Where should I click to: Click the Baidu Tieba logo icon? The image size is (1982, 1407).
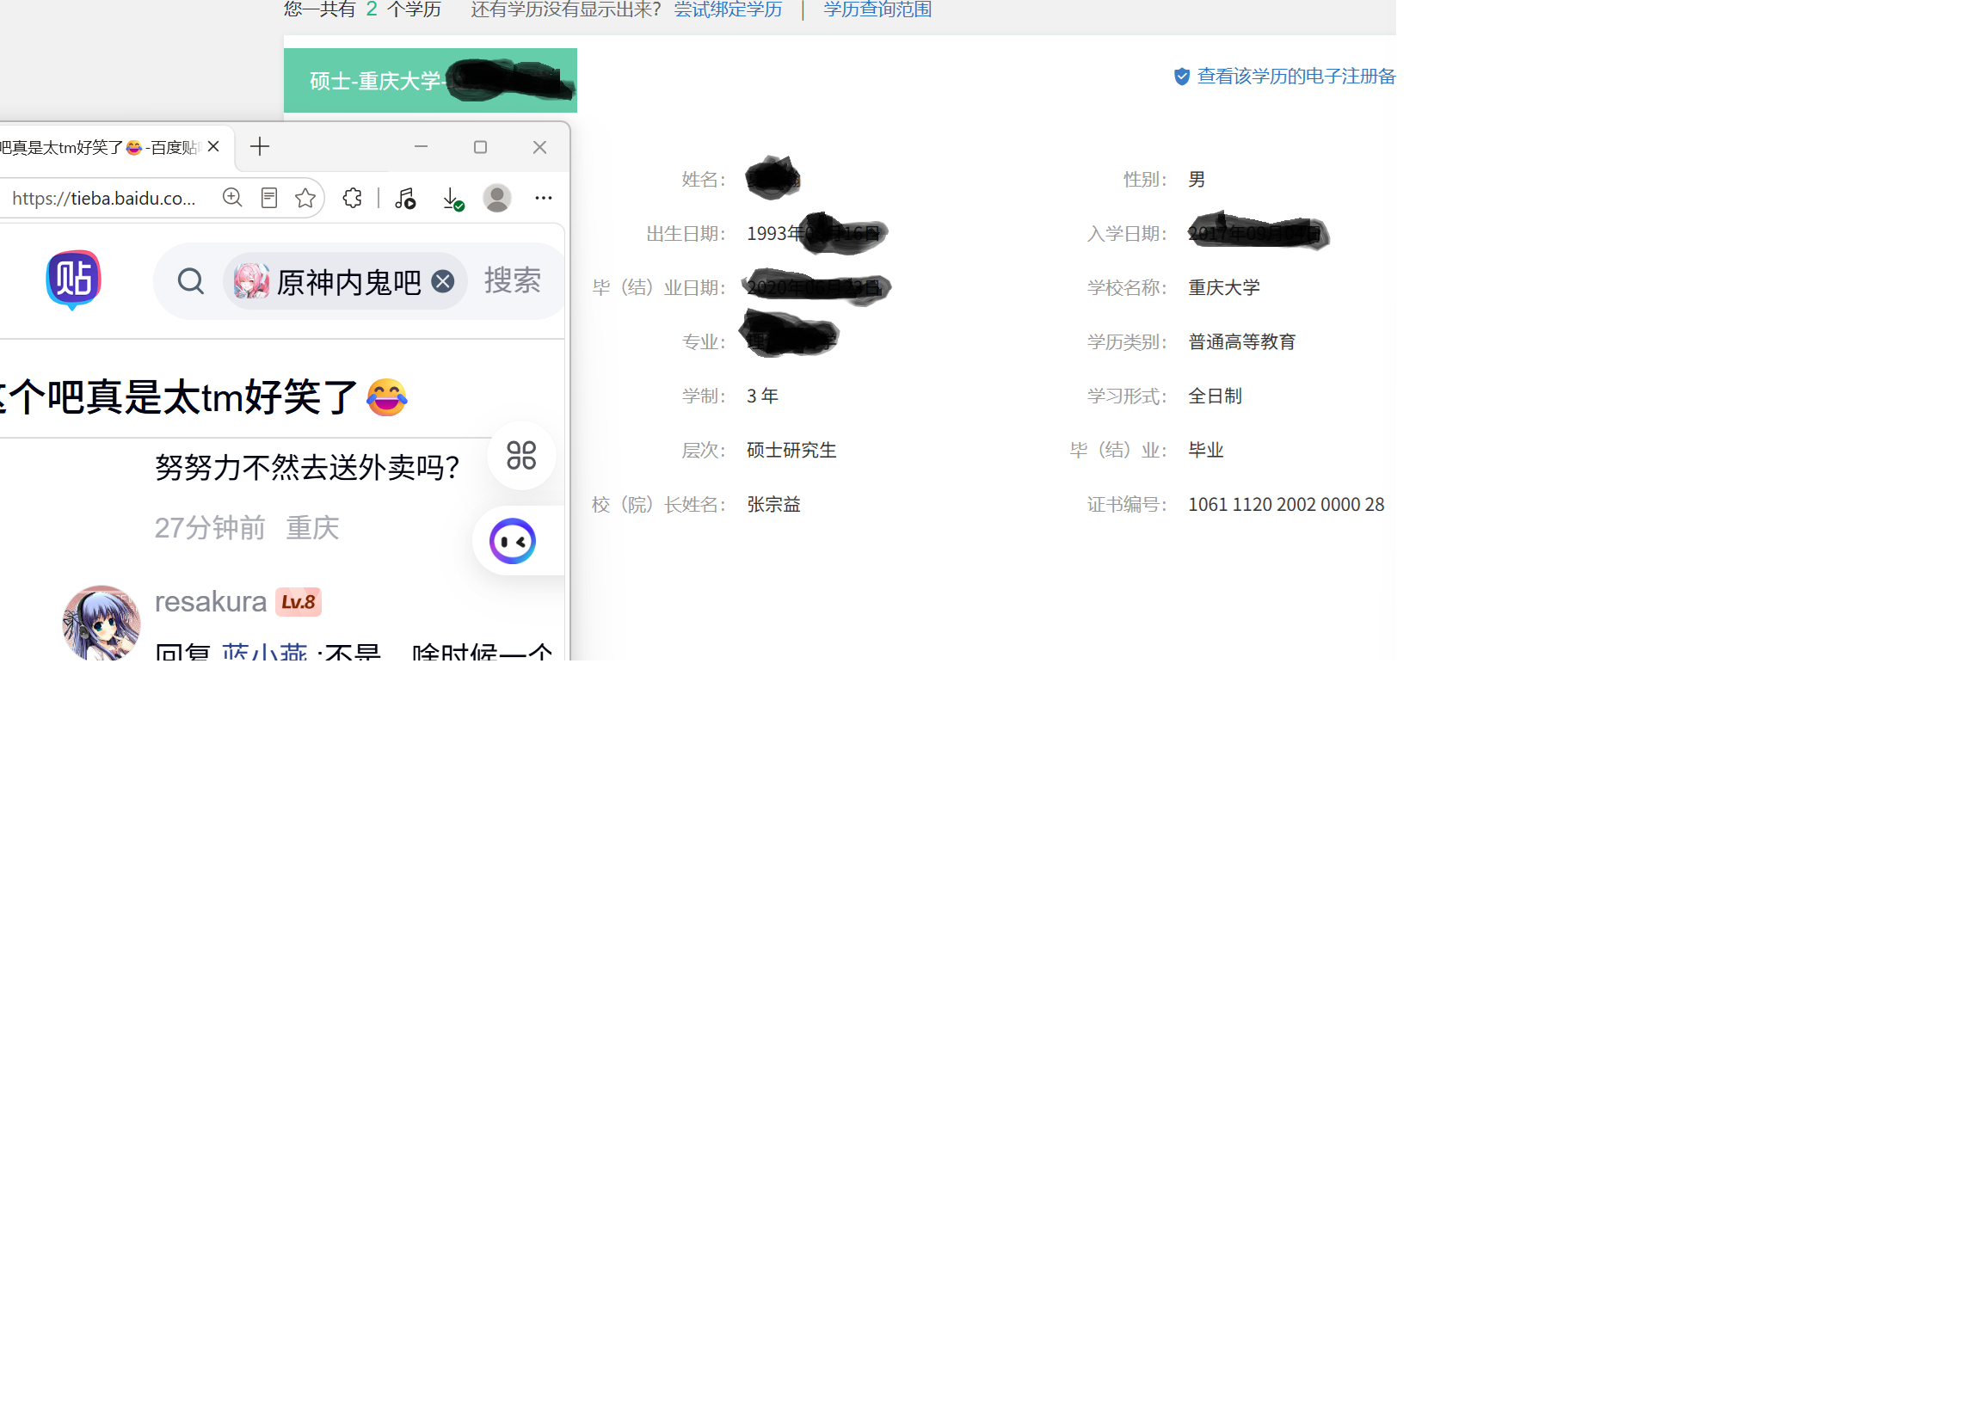click(74, 280)
